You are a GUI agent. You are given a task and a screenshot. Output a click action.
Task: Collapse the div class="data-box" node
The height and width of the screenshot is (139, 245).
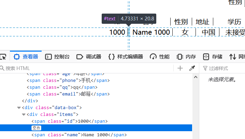(19, 108)
